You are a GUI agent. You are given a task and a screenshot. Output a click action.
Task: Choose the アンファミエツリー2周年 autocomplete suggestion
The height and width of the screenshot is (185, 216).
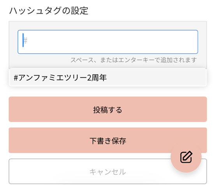[108, 78]
